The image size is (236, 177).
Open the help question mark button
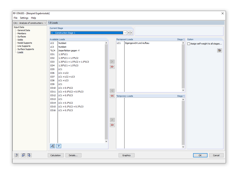pos(16,155)
